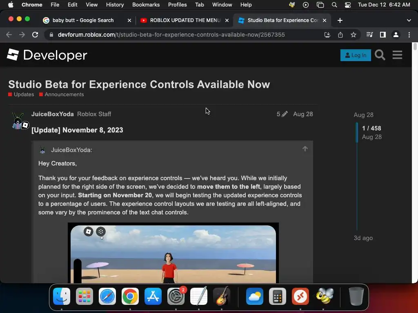This screenshot has height=313, width=418.
Task: Click timeline top date Aug 28
Action: click(363, 115)
